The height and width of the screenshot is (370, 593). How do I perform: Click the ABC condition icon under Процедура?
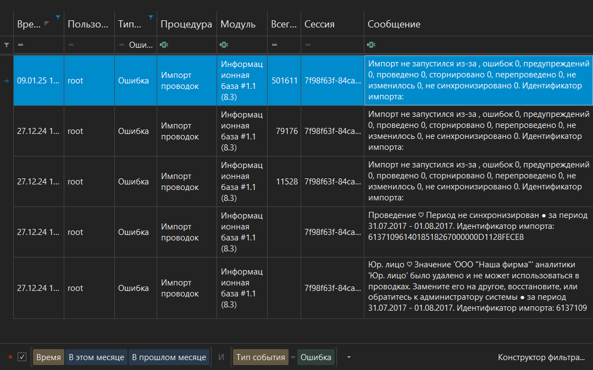click(163, 45)
